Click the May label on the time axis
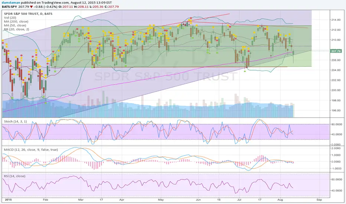The width and height of the screenshot is (346, 204). click(x=161, y=200)
